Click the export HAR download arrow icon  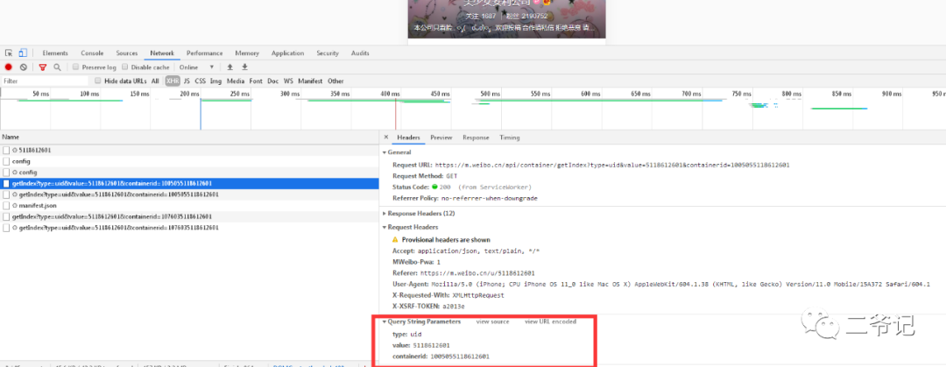point(244,67)
